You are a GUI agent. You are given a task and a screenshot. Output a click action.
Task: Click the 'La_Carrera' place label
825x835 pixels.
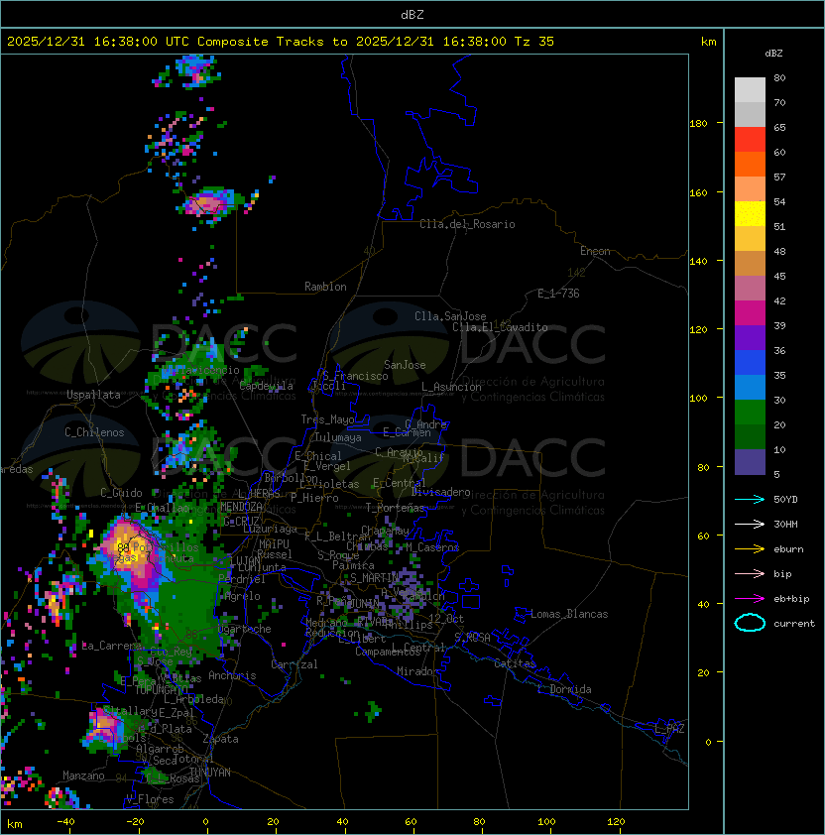[111, 646]
